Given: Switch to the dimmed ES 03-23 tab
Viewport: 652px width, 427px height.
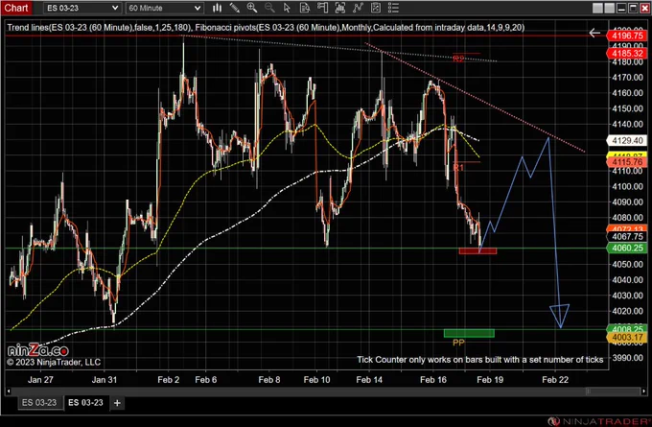Looking at the screenshot, I should (39, 402).
